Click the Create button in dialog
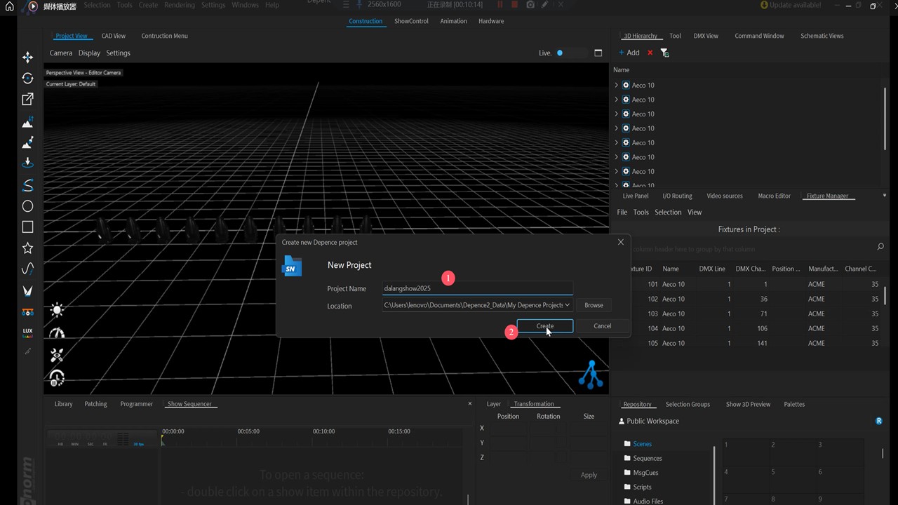Viewport: 898px width, 505px height. point(545,325)
